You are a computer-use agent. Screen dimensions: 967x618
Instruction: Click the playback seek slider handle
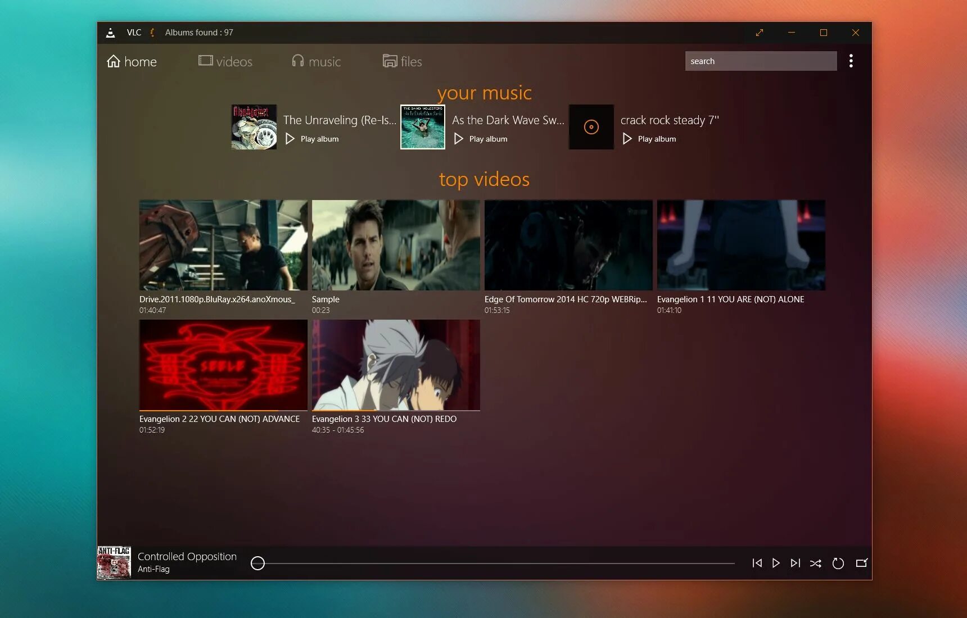257,563
